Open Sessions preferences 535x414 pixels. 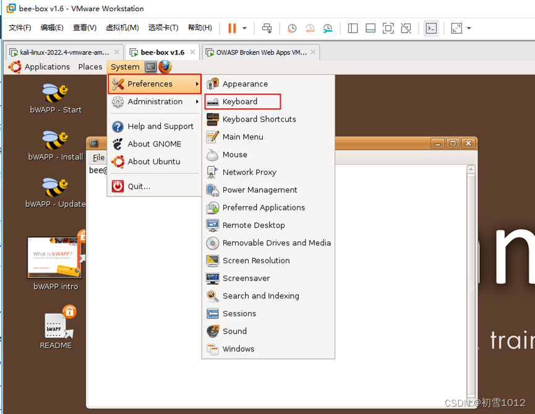[268, 313]
